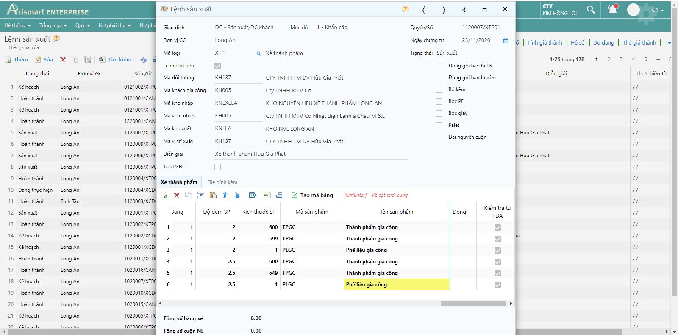Enable the Palet checkbox
The width and height of the screenshot is (678, 335).
[439, 125]
